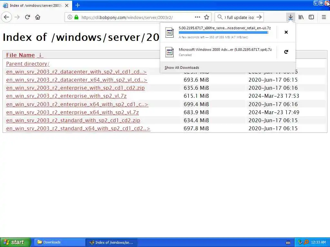Cancel the 5.00.2195.6717 x86fre download
The image size is (330, 247).
coord(286,32)
